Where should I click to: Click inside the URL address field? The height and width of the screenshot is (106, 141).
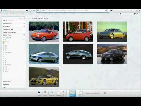73,11
